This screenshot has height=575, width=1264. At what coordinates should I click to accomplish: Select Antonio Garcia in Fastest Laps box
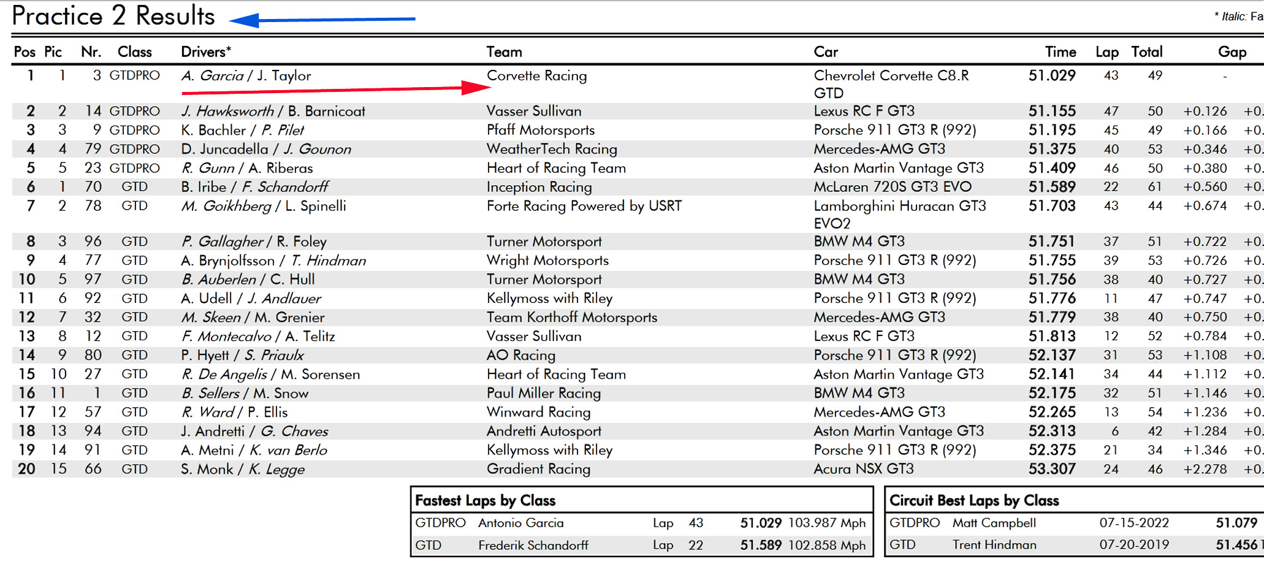pyautogui.click(x=520, y=523)
